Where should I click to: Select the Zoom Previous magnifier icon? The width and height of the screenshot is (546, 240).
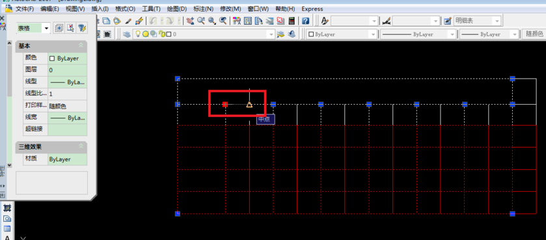click(x=223, y=21)
